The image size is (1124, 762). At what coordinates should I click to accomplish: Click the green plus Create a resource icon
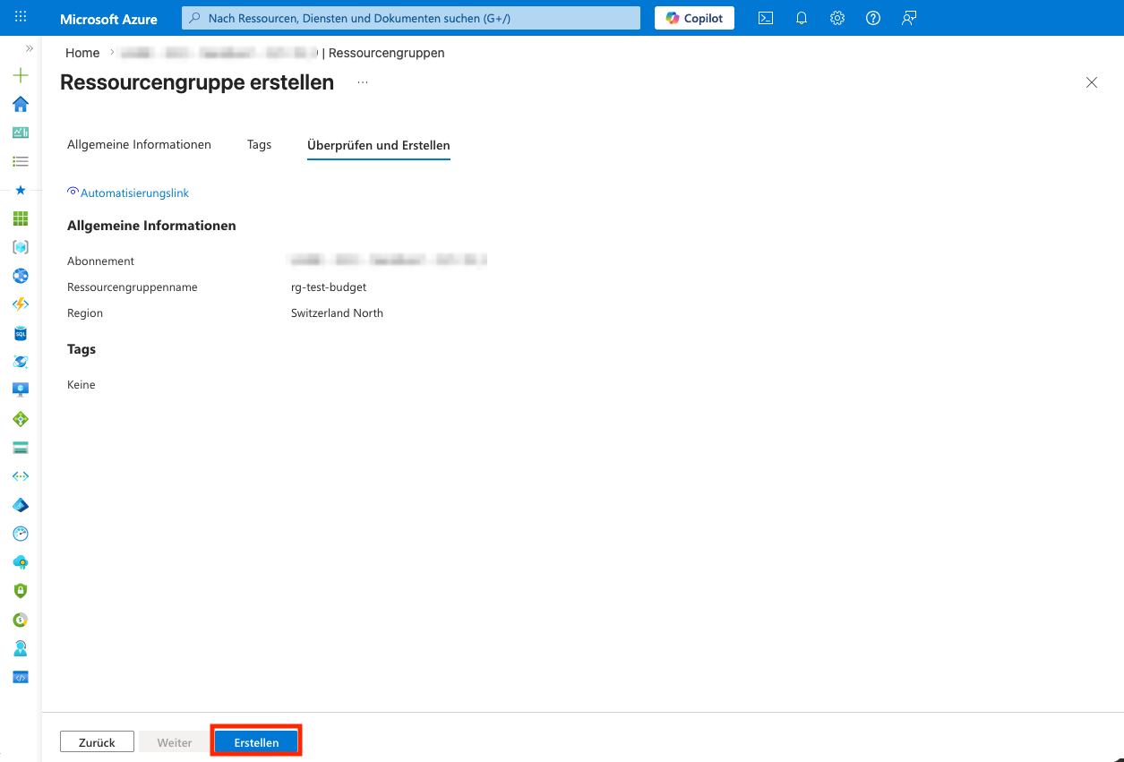coord(21,76)
